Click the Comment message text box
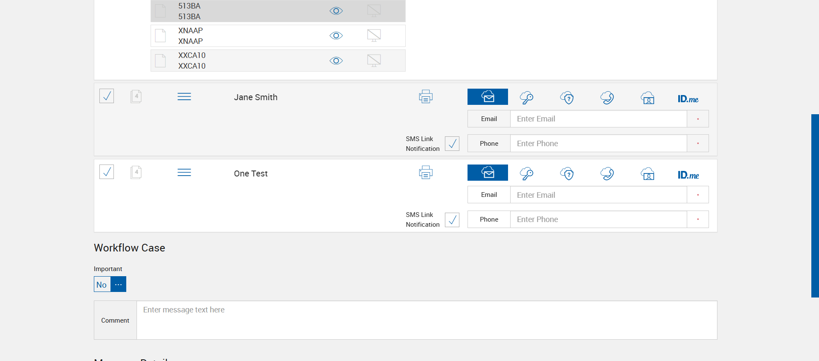Image resolution: width=819 pixels, height=361 pixels. pos(427,320)
